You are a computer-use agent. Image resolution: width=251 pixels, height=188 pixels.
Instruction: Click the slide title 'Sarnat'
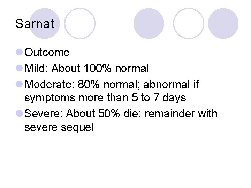point(35,24)
